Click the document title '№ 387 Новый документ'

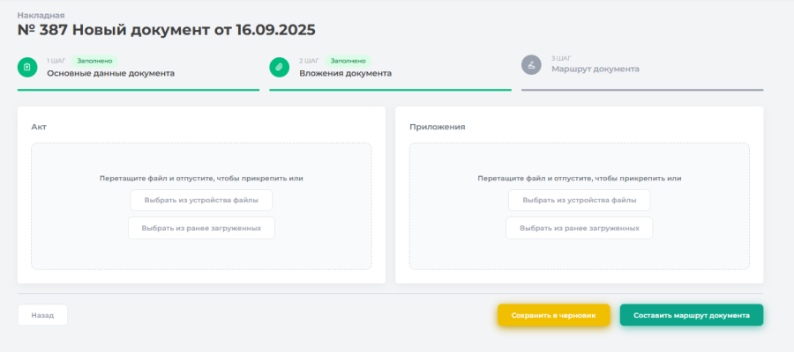167,30
